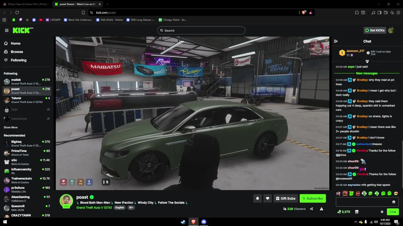
Task: Click the Gift Subs button
Action: click(x=286, y=198)
